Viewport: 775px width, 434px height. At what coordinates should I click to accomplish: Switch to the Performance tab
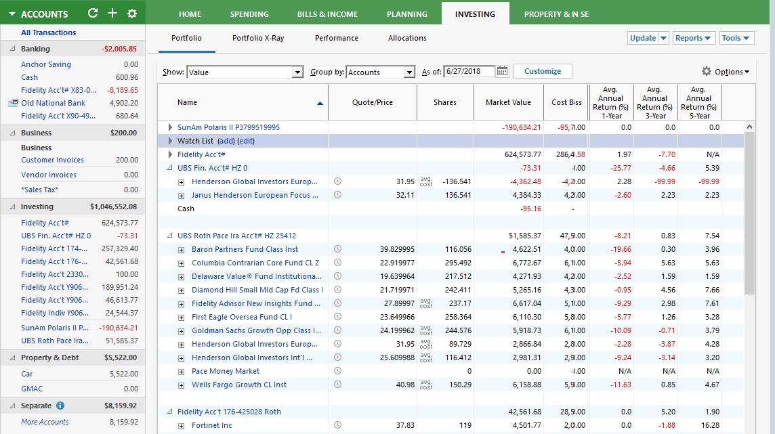(336, 38)
